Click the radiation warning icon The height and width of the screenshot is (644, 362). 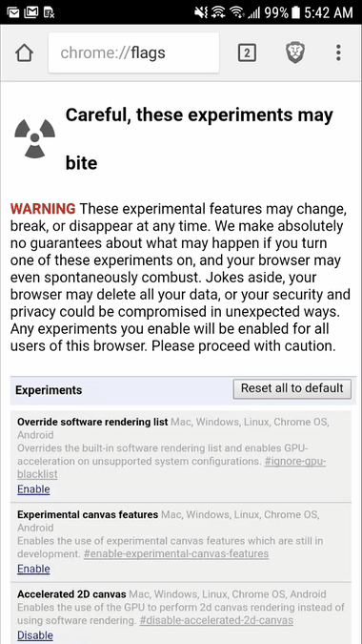(x=35, y=138)
